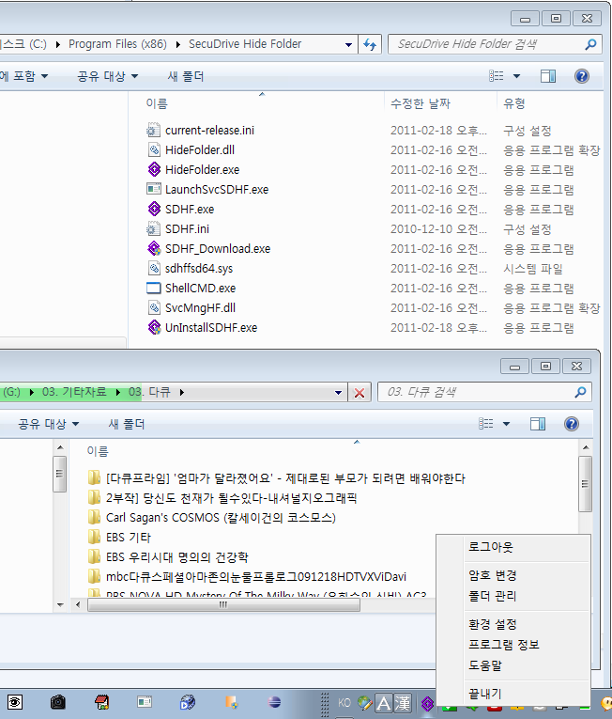Open help in the 03. 다큐 window
The image size is (612, 719).
[572, 424]
